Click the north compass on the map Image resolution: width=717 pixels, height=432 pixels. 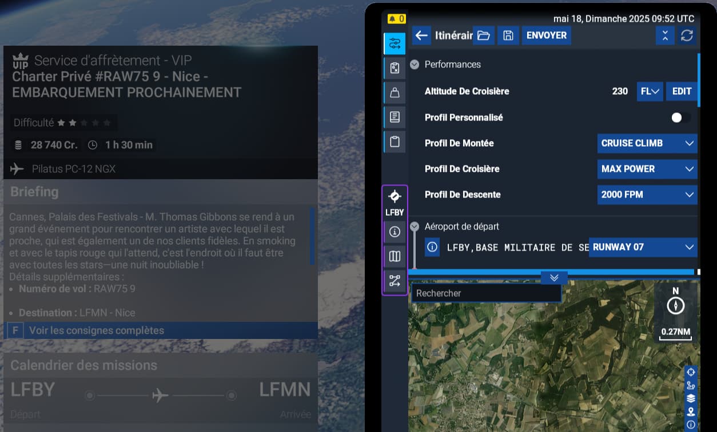[x=675, y=306]
